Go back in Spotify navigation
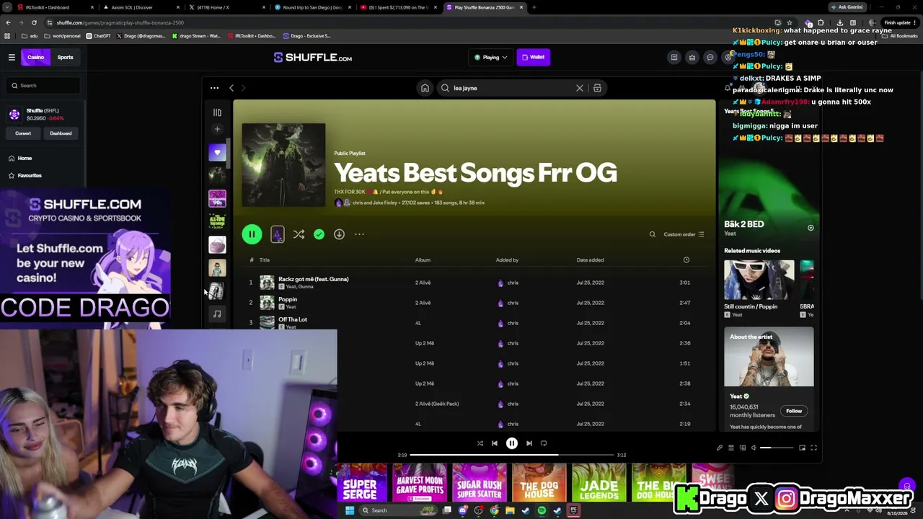Screen dimensions: 923x519 pos(231,88)
